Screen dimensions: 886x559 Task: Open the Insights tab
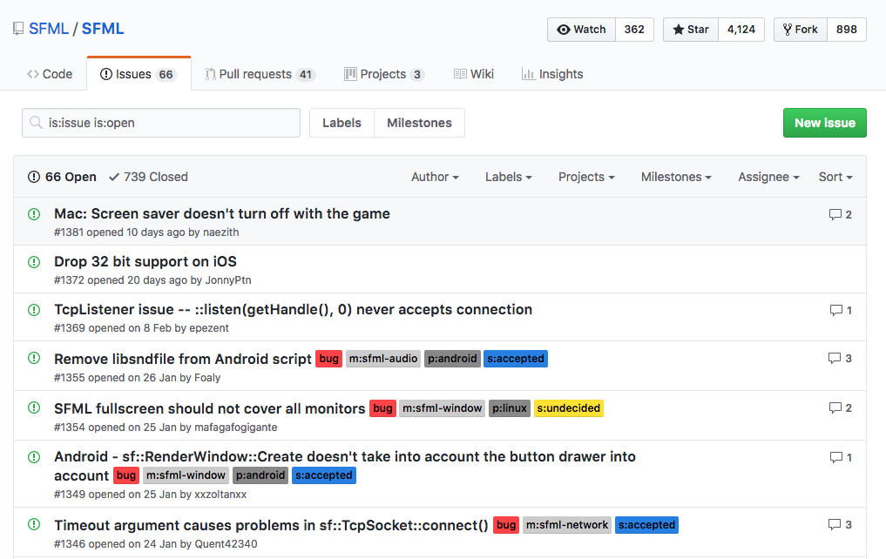[x=552, y=74]
